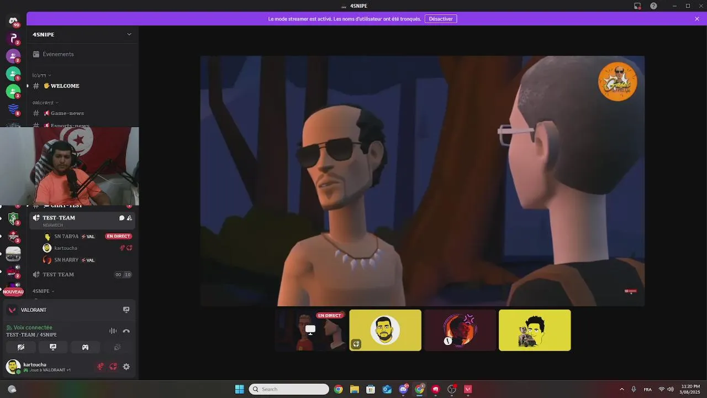The height and width of the screenshot is (398, 707).
Task: Select user SN 7AB9A in voice list
Action: point(75,237)
